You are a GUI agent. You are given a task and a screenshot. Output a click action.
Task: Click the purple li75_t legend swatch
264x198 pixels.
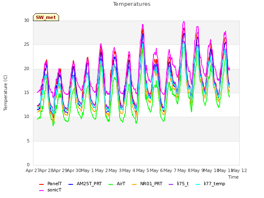pyautogui.click(x=171, y=184)
